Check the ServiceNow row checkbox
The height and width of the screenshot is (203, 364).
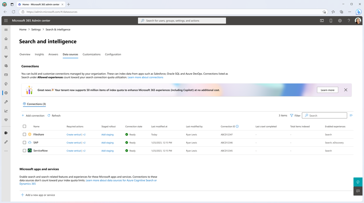click(x=24, y=151)
